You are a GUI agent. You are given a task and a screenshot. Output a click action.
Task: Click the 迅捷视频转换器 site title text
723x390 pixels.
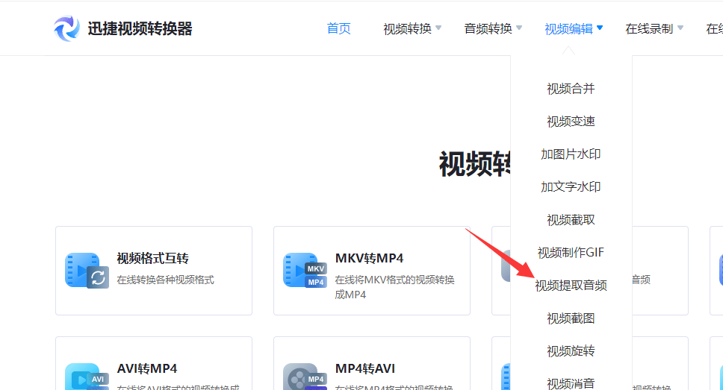(140, 28)
